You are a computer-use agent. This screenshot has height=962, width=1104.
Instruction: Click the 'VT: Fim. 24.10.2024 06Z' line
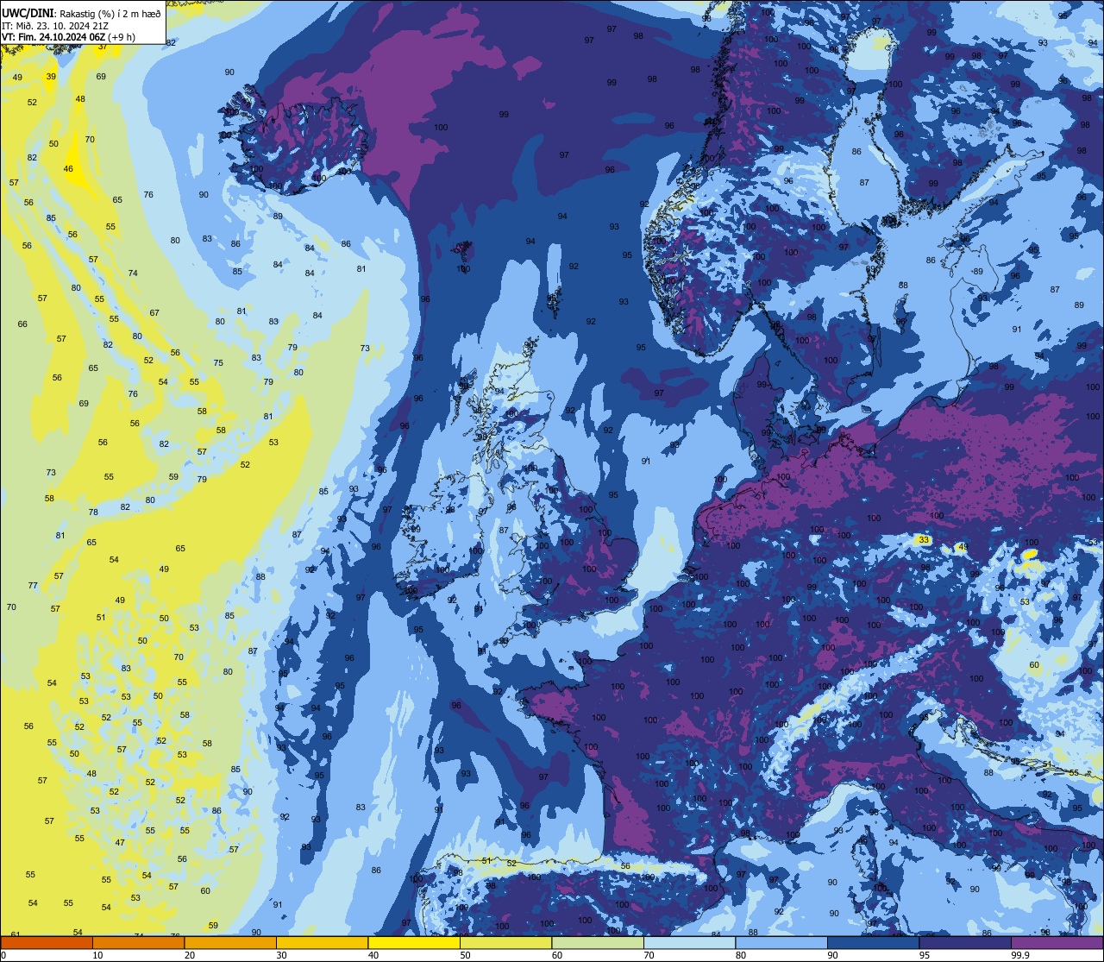coord(53,37)
